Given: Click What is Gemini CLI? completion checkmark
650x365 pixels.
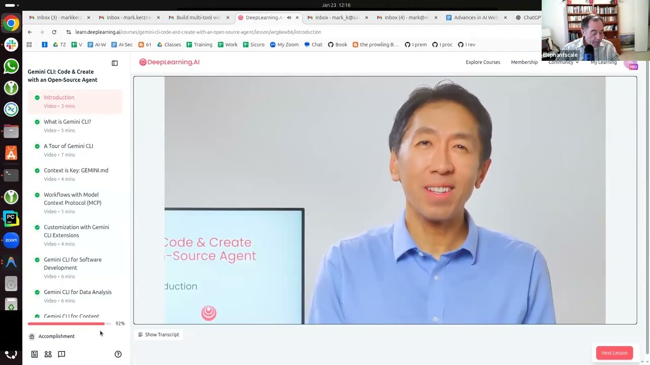Looking at the screenshot, I should (x=37, y=122).
